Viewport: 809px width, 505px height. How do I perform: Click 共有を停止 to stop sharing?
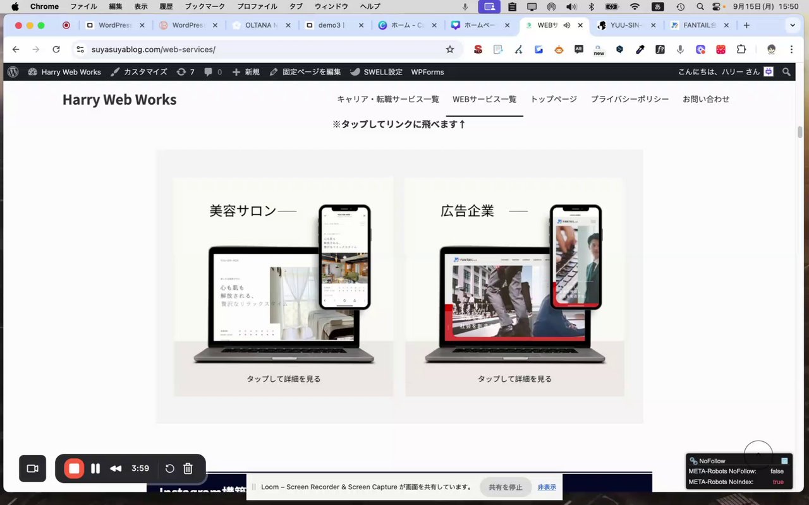506,487
